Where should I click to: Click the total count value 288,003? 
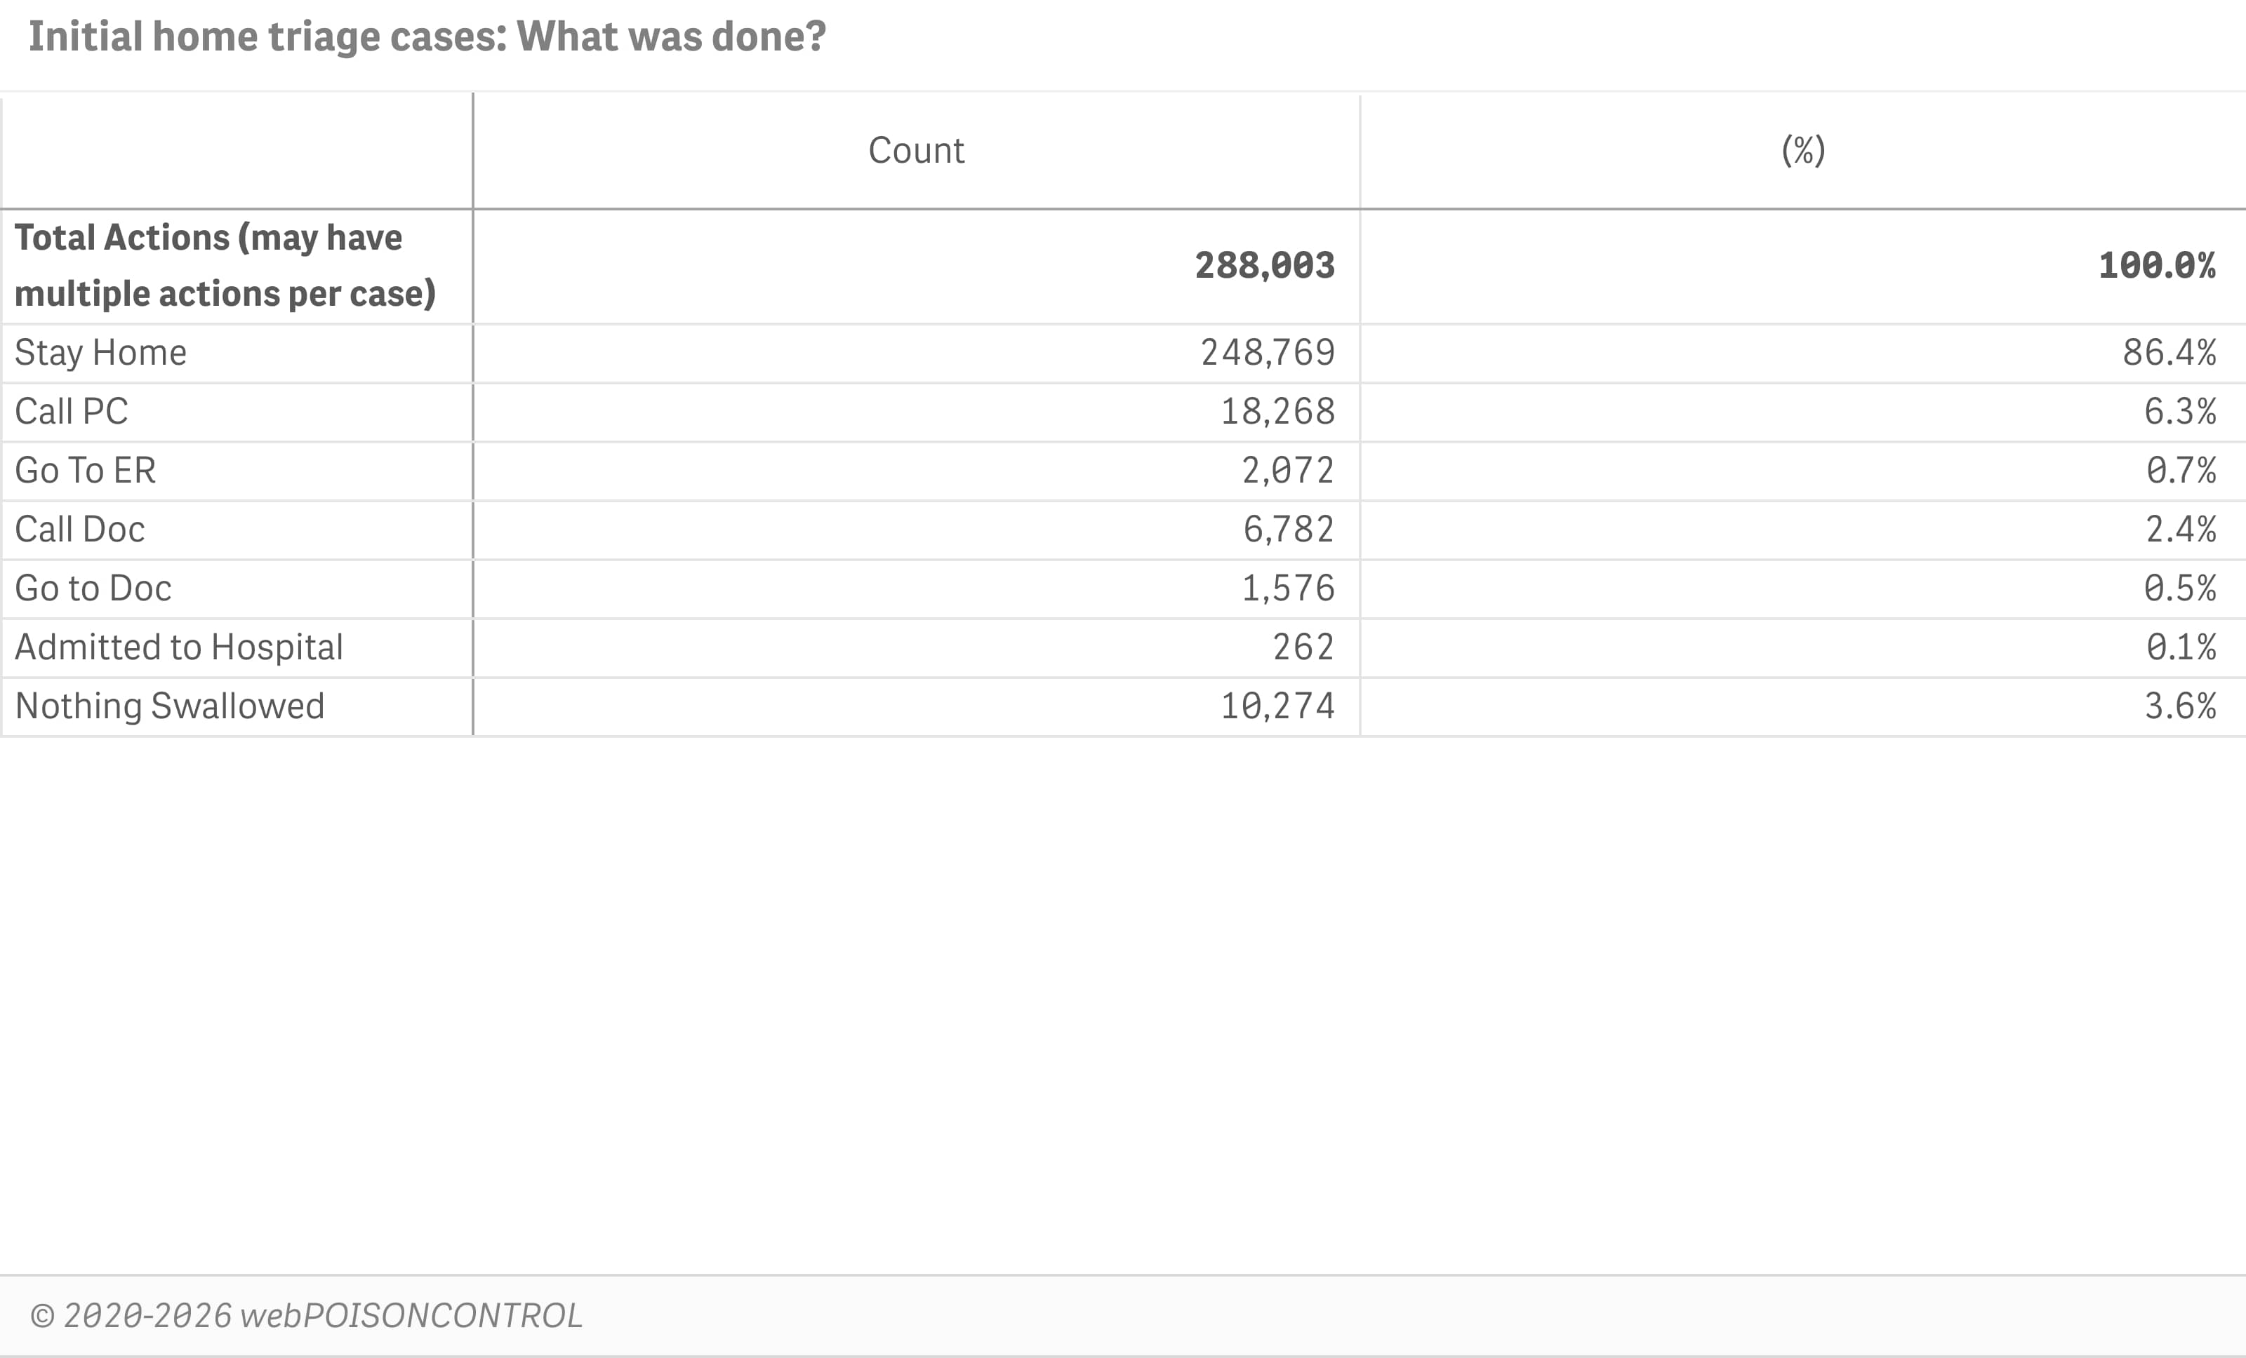click(1264, 266)
